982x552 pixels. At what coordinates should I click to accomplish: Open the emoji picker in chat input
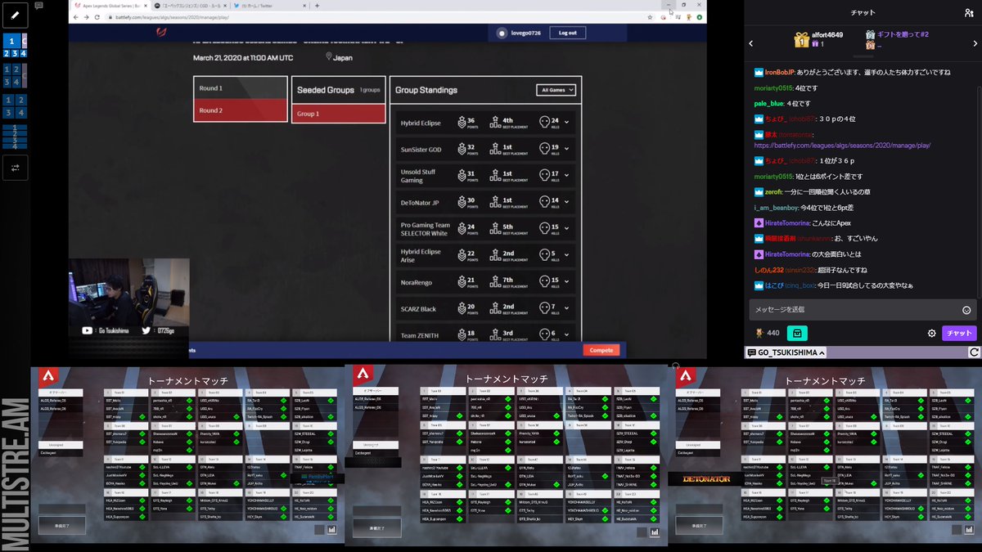[x=966, y=310]
